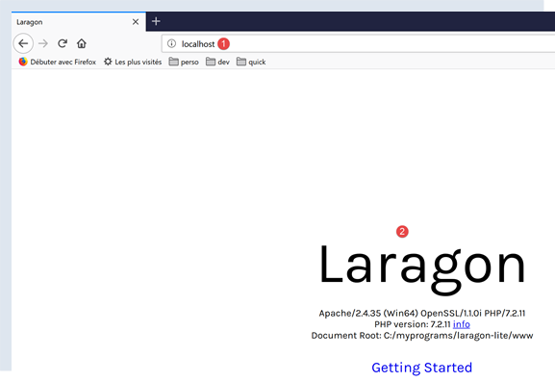This screenshot has width=555, height=382.
Task: Reload the current page
Action: (63, 43)
